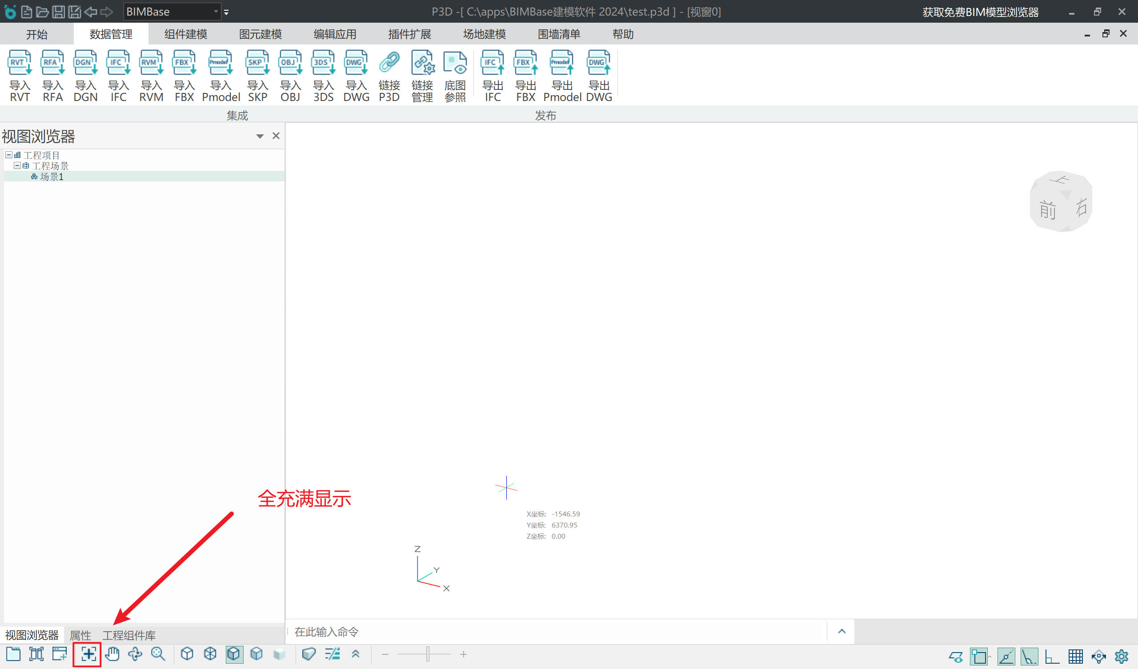Switch to the 组件建模 ribbon tab
The width and height of the screenshot is (1138, 669).
coord(186,34)
